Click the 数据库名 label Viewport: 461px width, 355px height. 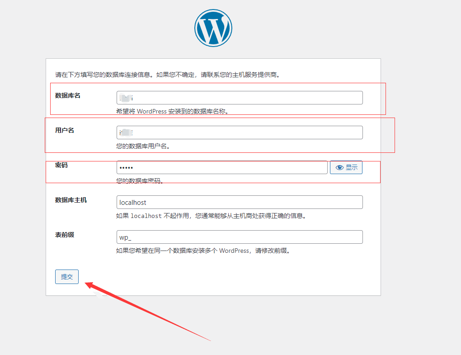tap(68, 95)
